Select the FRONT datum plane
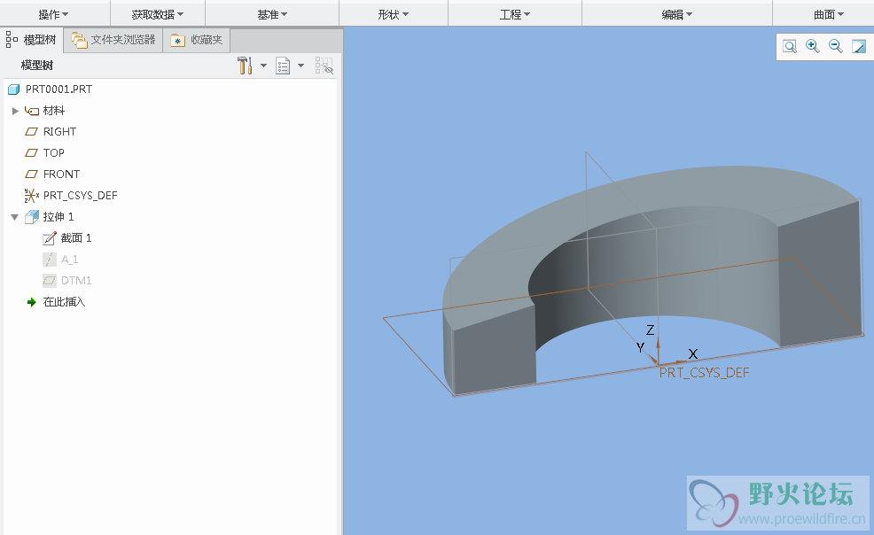 pos(61,174)
